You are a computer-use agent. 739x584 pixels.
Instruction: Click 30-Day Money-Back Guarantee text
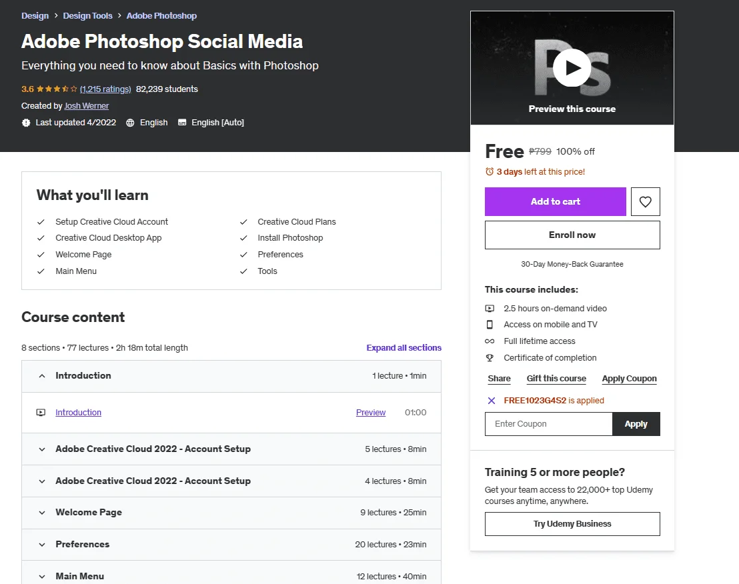pyautogui.click(x=572, y=264)
